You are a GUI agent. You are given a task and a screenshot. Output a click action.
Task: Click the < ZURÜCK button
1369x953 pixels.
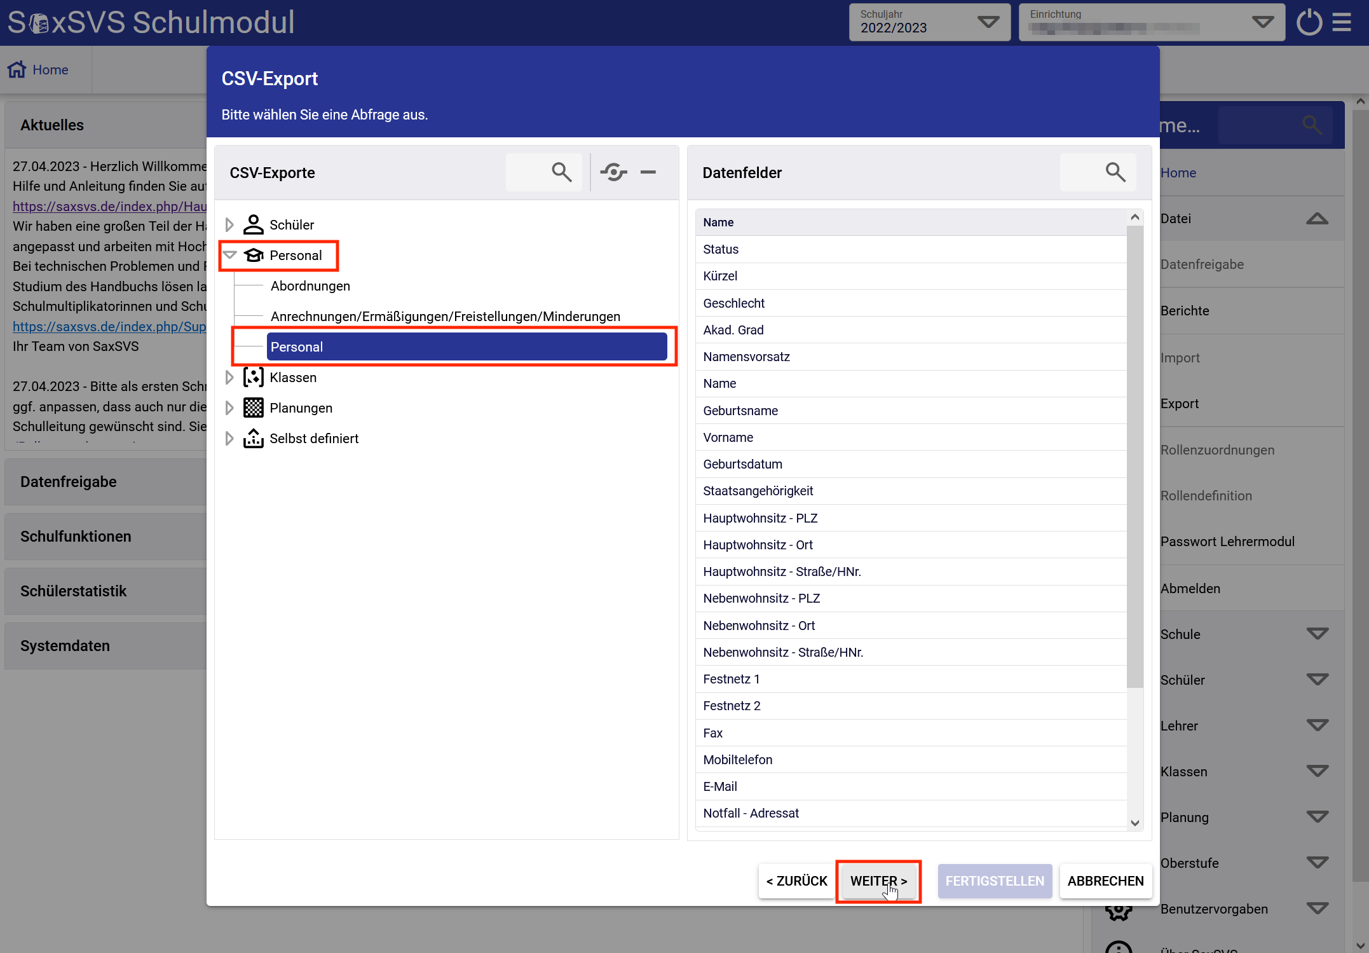[x=796, y=881]
